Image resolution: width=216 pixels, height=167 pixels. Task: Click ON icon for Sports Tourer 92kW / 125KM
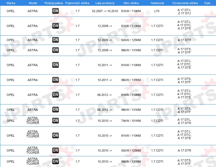pos(56,150)
